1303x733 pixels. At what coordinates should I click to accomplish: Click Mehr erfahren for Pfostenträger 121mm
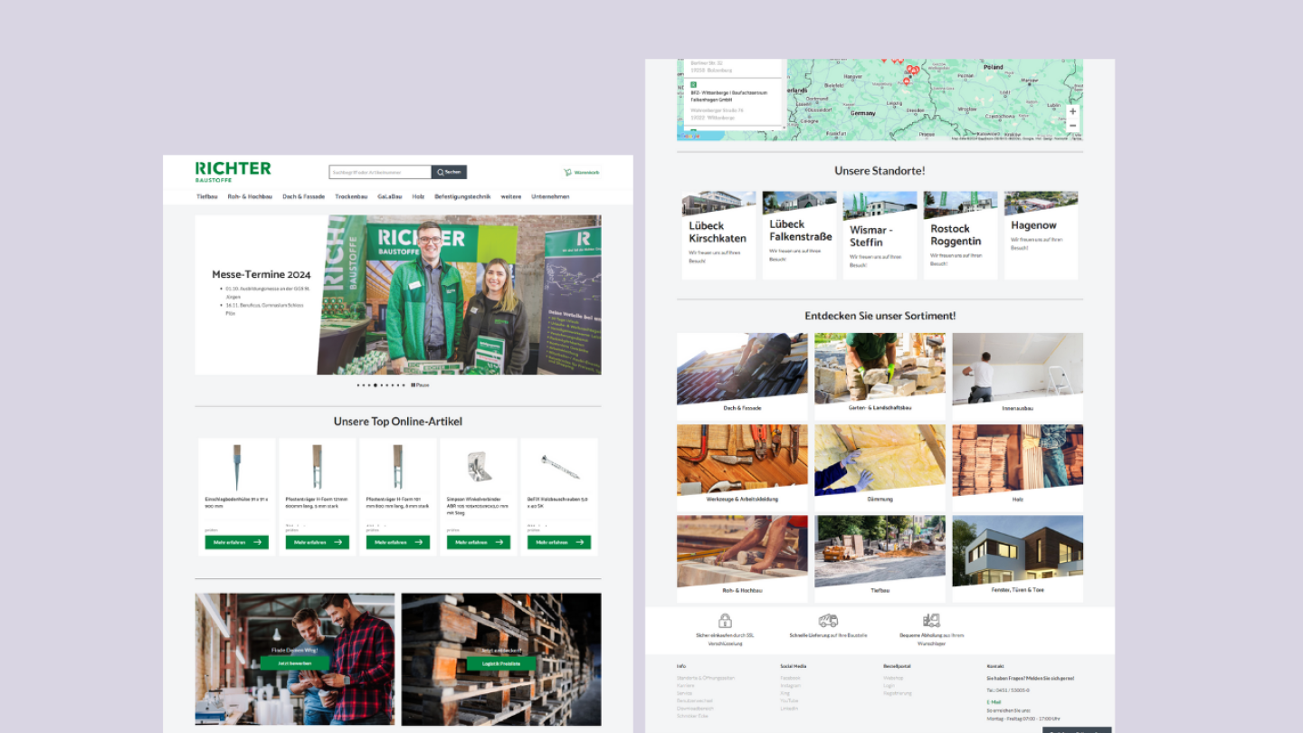(318, 542)
